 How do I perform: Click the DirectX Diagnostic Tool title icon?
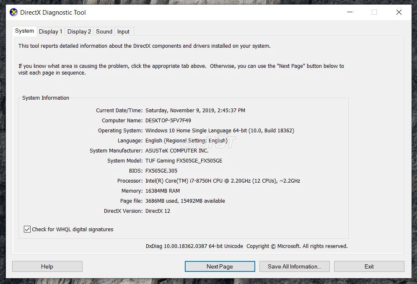[13, 12]
